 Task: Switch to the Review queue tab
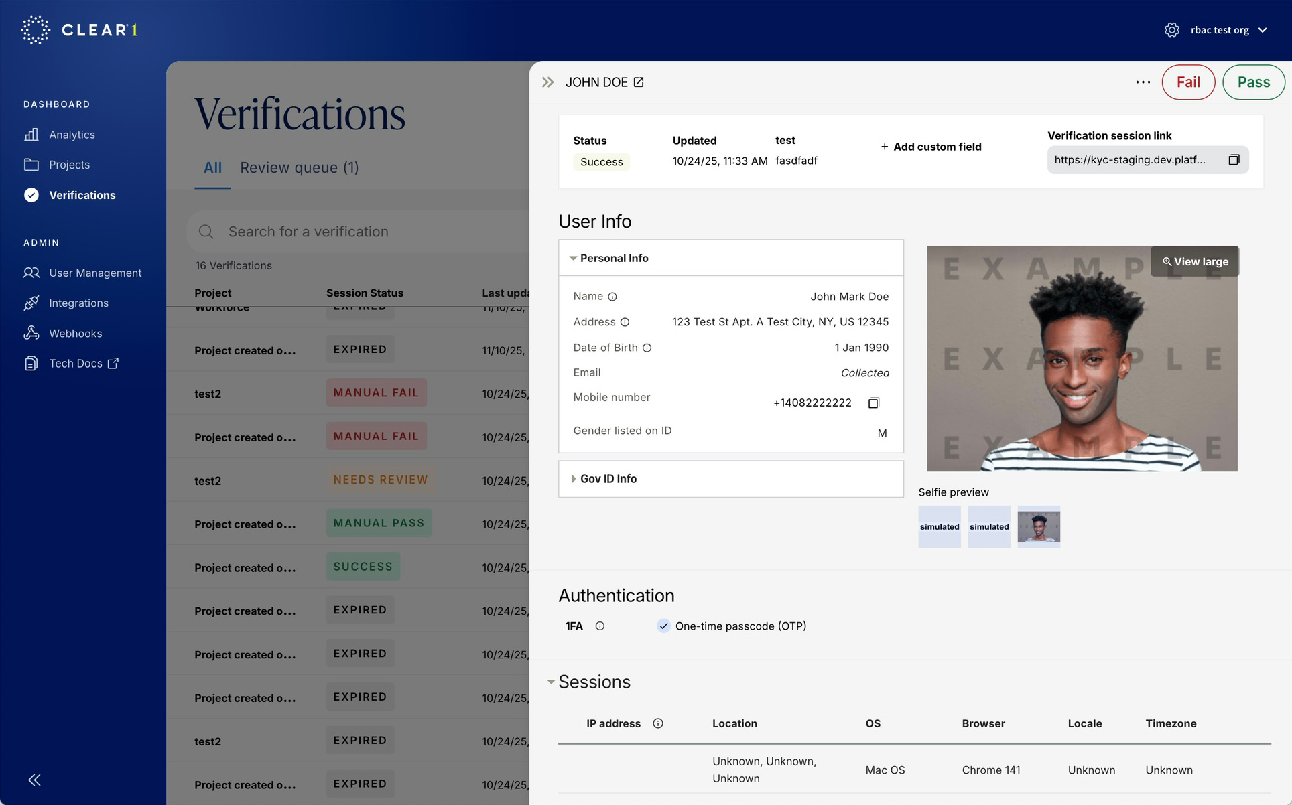coord(300,167)
